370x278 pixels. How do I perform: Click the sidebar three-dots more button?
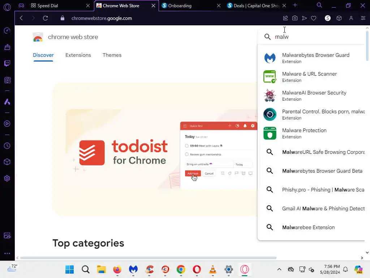[x=7, y=253]
